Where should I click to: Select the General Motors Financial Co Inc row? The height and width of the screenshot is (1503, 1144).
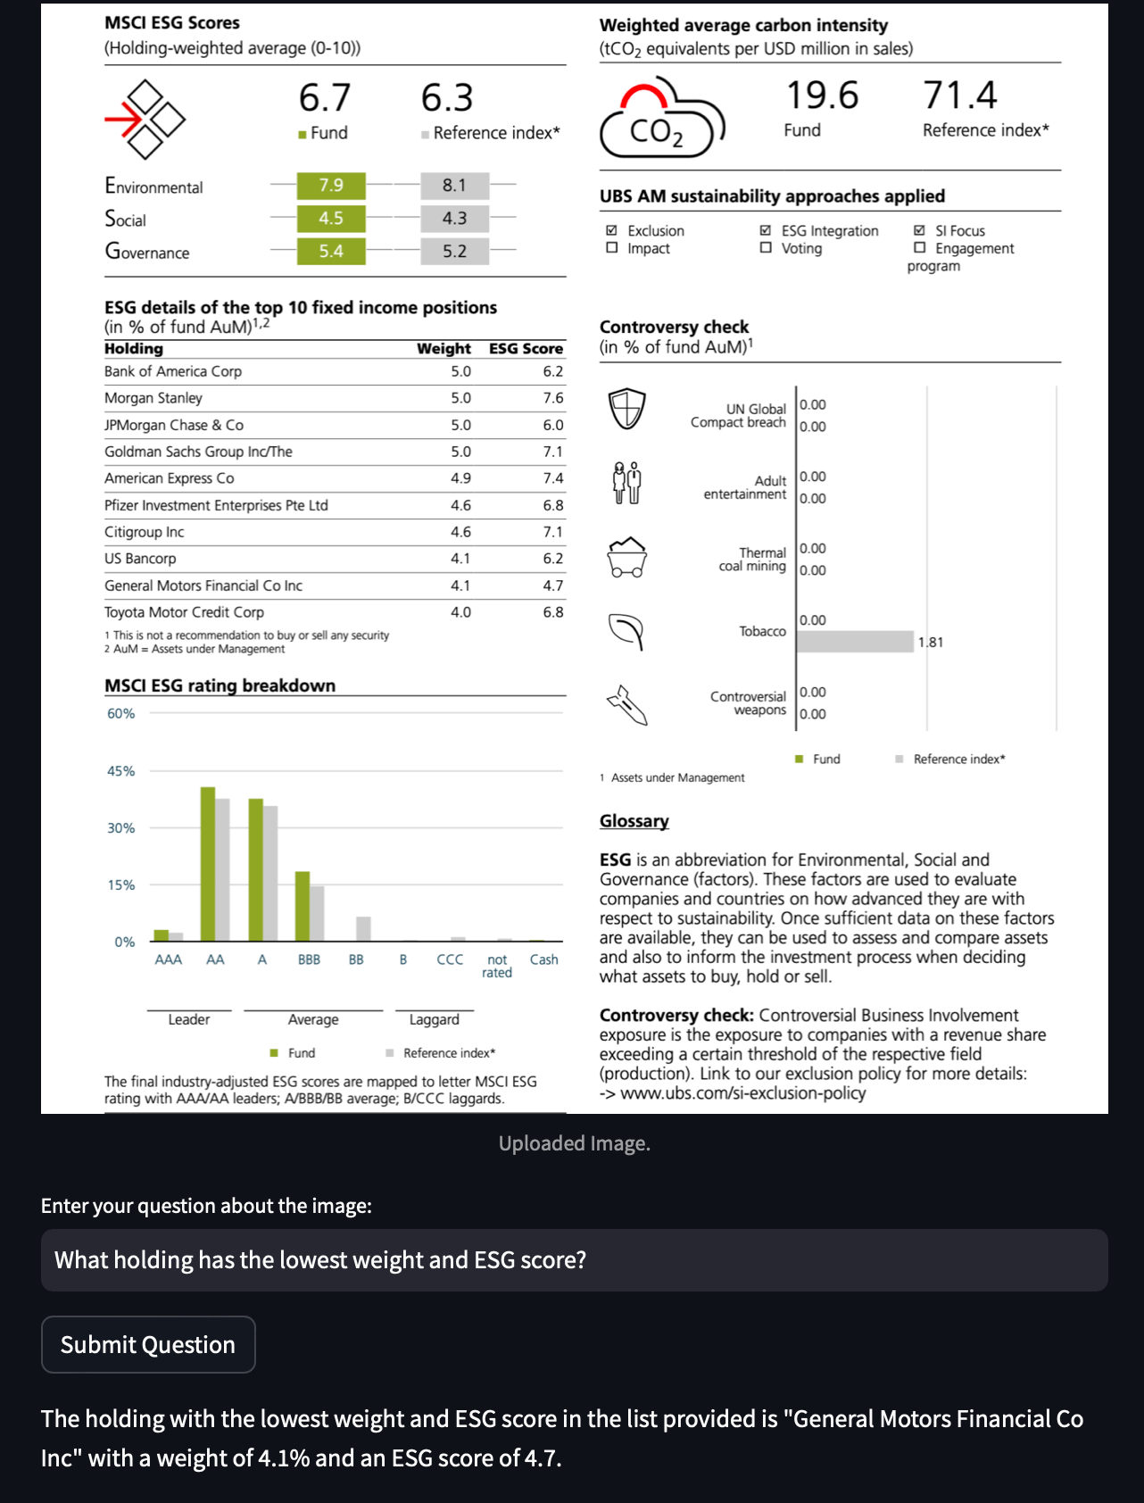(x=334, y=585)
